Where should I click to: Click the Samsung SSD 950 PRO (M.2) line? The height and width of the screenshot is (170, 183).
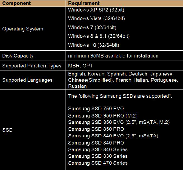(x=103, y=115)
